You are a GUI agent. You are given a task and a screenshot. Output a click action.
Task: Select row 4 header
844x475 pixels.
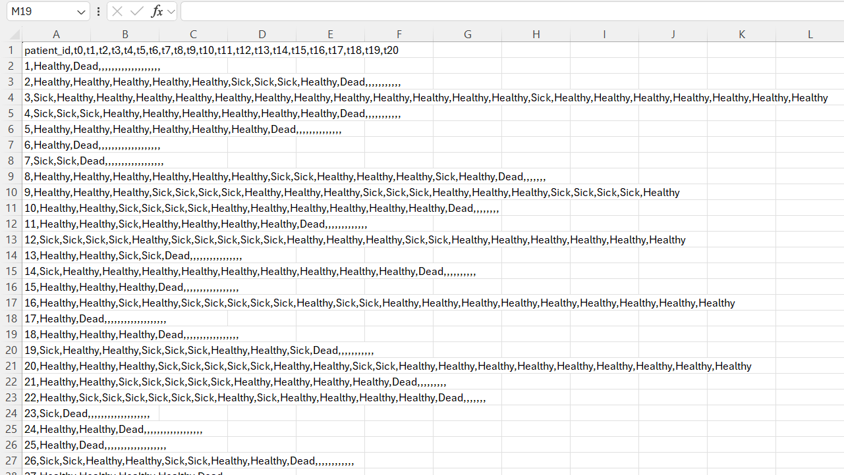tap(11, 97)
